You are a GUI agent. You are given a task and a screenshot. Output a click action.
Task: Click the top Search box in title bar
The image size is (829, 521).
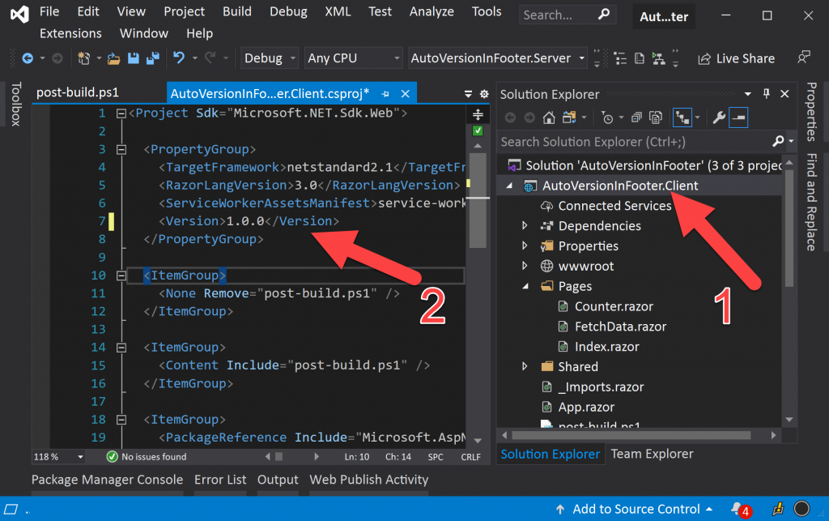567,15
